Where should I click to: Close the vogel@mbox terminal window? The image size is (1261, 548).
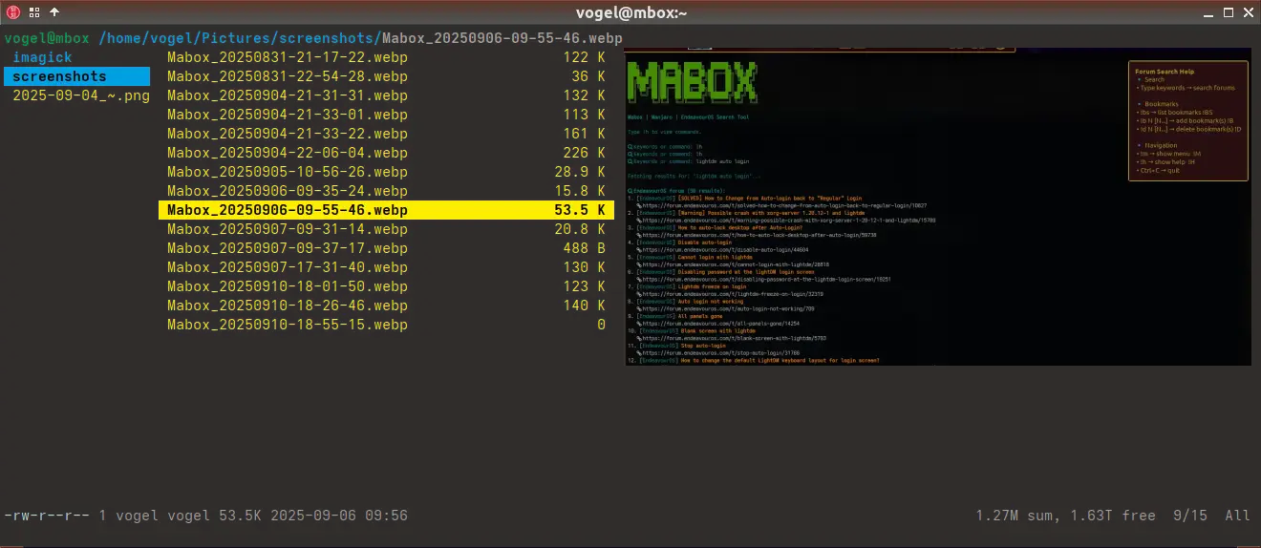pyautogui.click(x=1248, y=11)
